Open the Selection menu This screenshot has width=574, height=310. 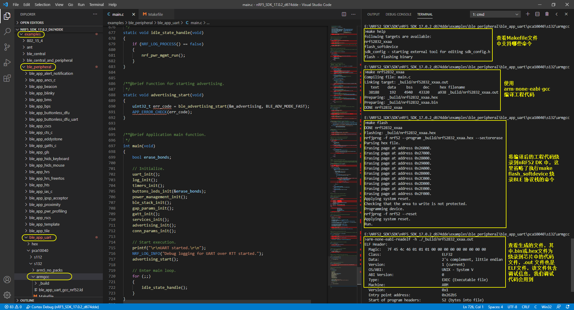coord(42,4)
